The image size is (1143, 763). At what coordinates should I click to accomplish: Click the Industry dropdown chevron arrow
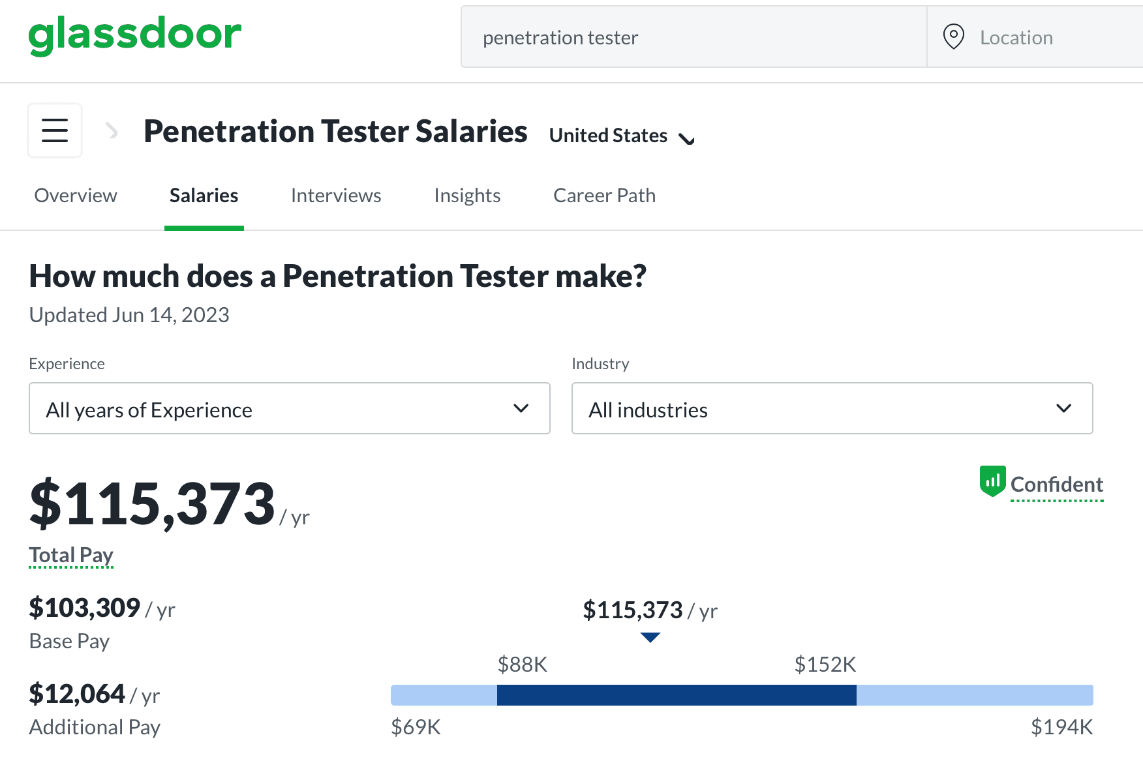click(1063, 409)
